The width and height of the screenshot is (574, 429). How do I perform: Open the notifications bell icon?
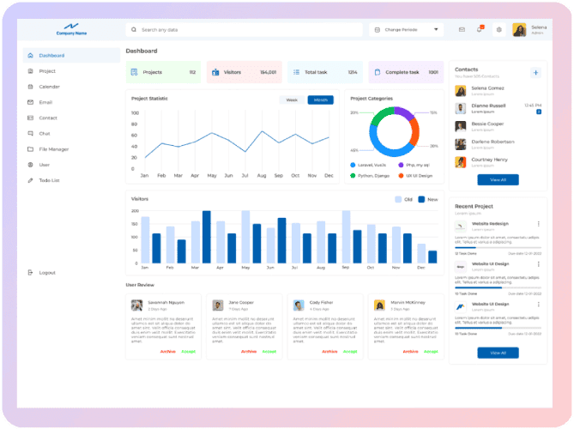pos(480,30)
